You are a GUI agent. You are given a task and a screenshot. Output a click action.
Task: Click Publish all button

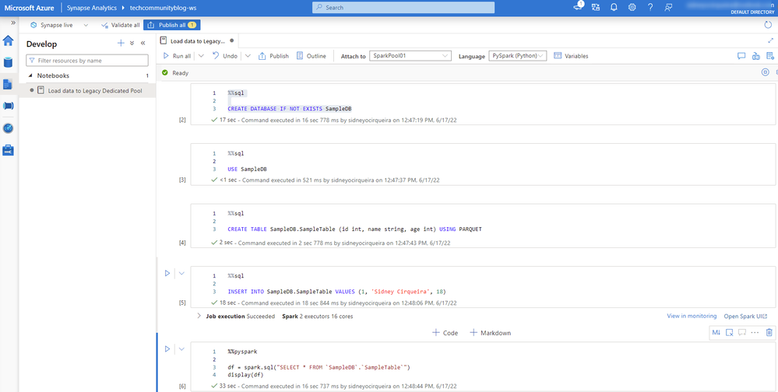[171, 25]
